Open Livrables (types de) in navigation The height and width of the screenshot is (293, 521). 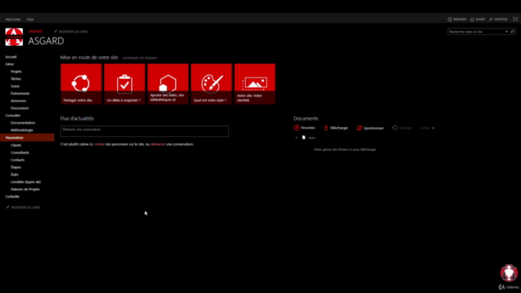[x=25, y=181]
